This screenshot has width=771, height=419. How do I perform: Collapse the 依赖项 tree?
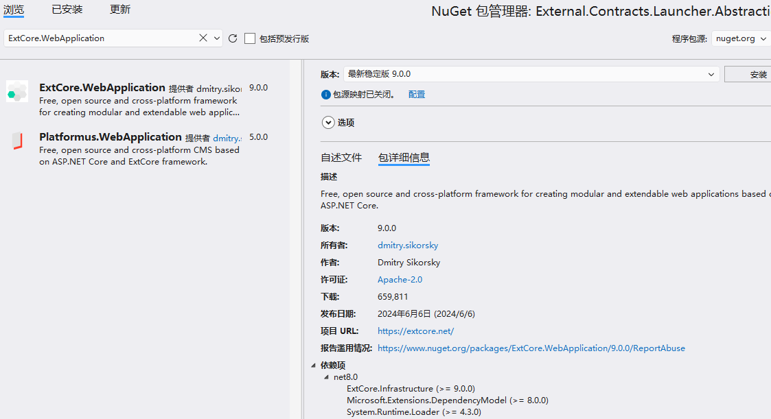[x=313, y=365]
